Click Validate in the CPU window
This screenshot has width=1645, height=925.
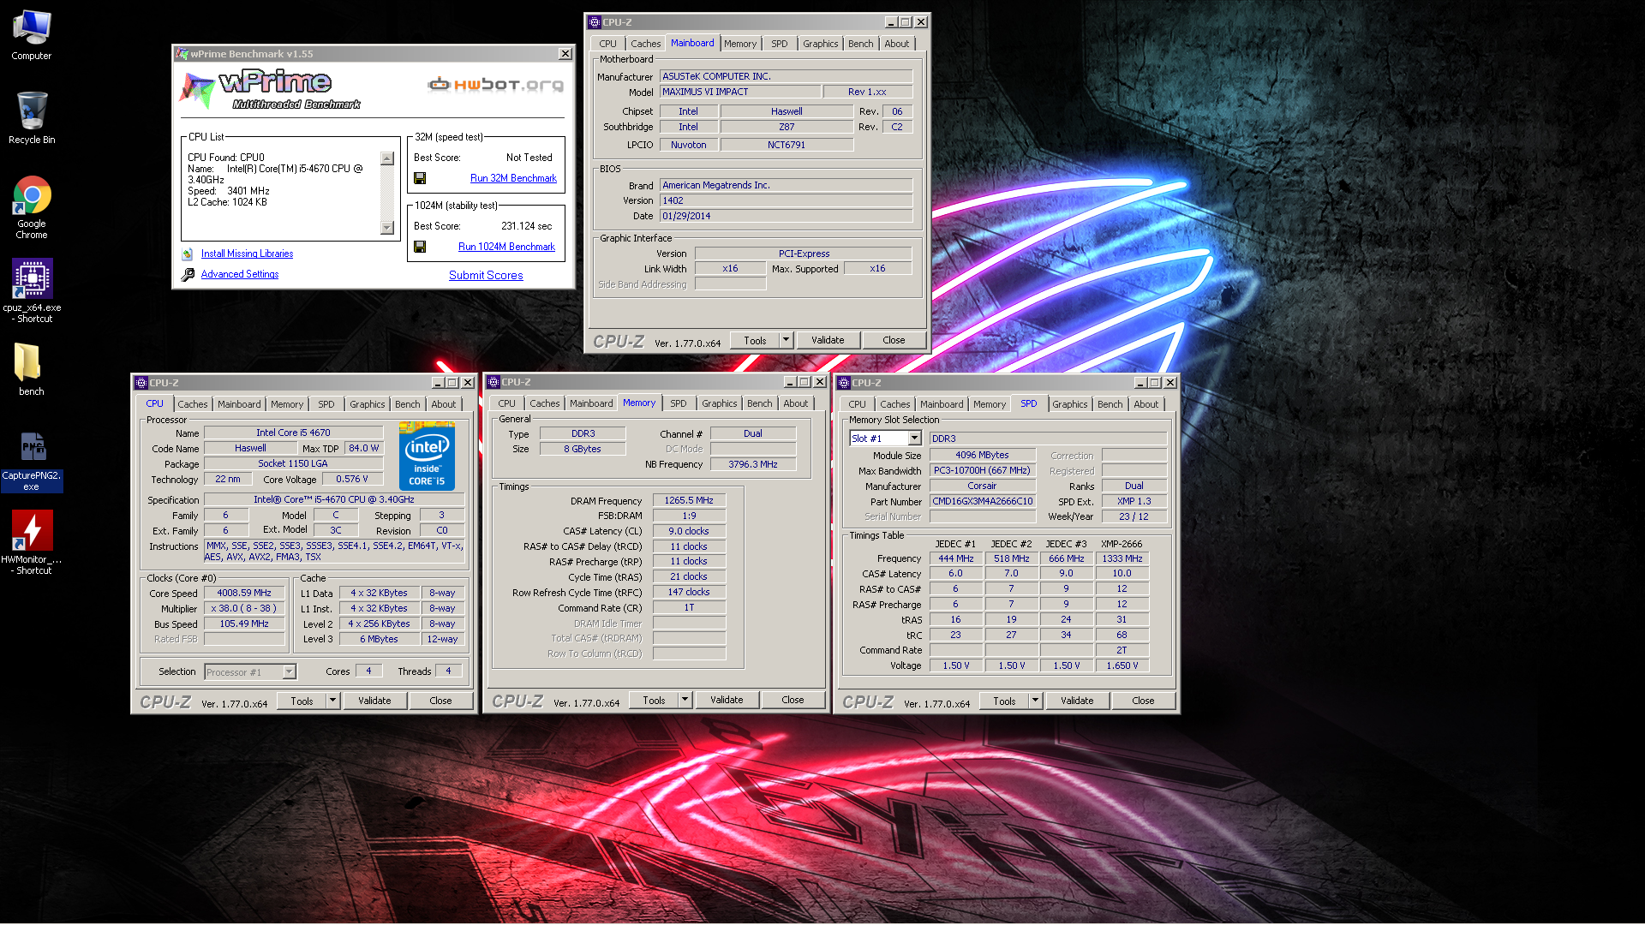[x=374, y=701]
